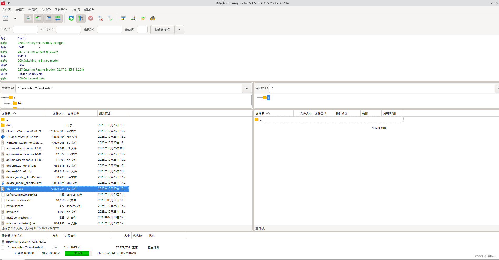Click the 端口(P) port field
This screenshot has height=260, width=499.
point(142,30)
